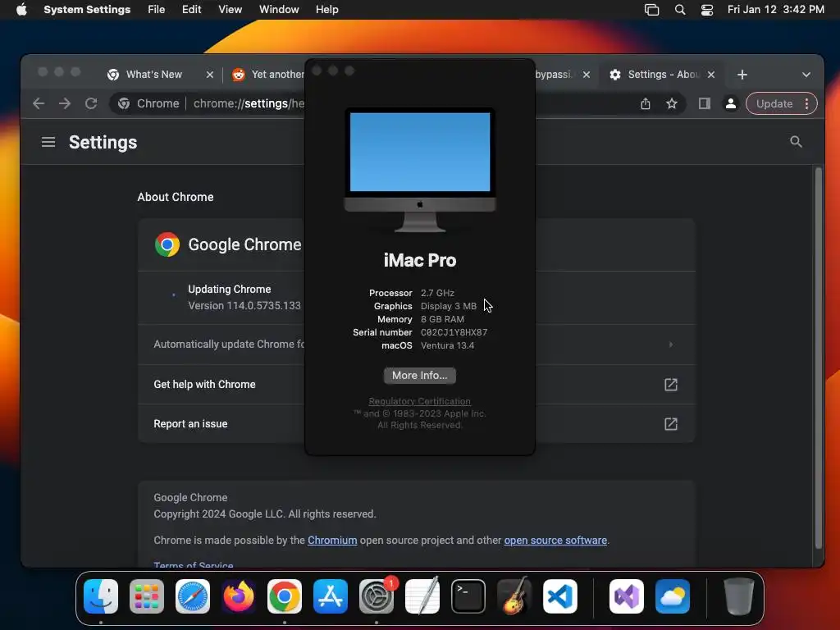
Task: Click the More Info... button
Action: (419, 376)
